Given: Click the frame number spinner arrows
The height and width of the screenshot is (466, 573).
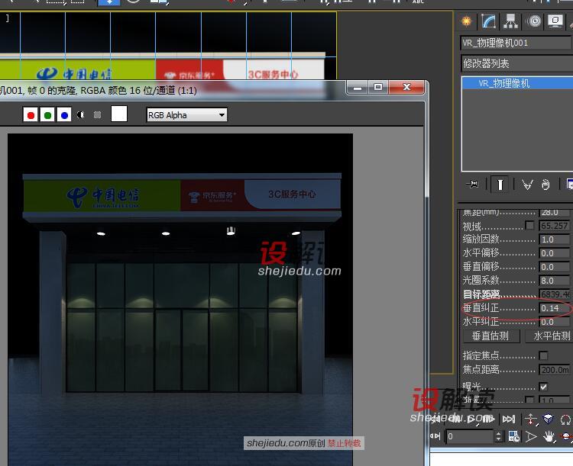Looking at the screenshot, I should point(498,436).
